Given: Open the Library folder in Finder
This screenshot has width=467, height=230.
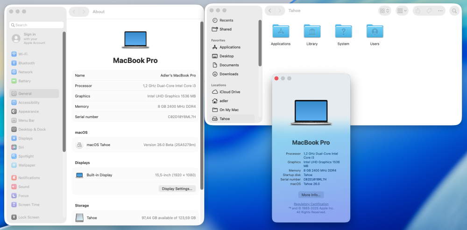Looking at the screenshot, I should tap(312, 35).
